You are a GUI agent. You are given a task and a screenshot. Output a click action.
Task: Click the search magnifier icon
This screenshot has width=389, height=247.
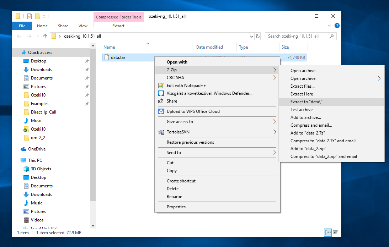(331, 36)
